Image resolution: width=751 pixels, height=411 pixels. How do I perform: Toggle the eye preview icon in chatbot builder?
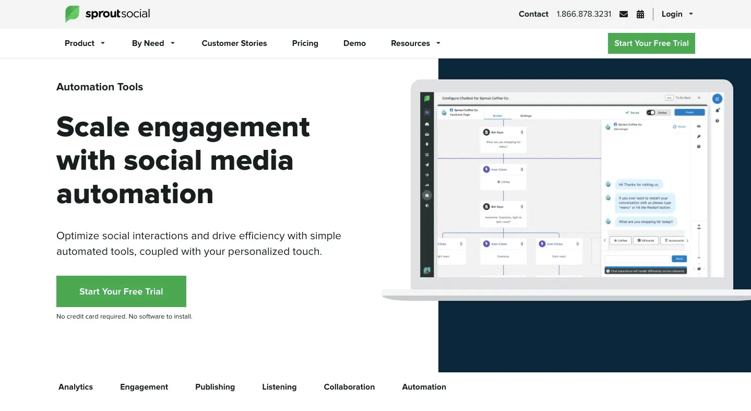tap(699, 126)
